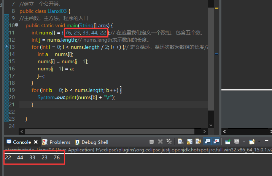272x176 pixels.
Task: Click 'nums[j - 1] = a;' on line 16
Action: 56,69
